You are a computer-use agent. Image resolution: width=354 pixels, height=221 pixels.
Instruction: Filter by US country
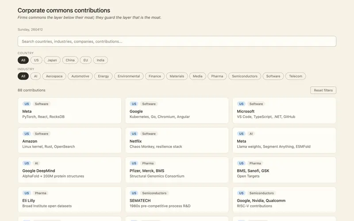point(36,60)
